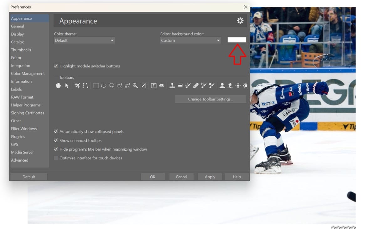Click the white editor background color swatch
This screenshot has height=229, width=383.
237,40
